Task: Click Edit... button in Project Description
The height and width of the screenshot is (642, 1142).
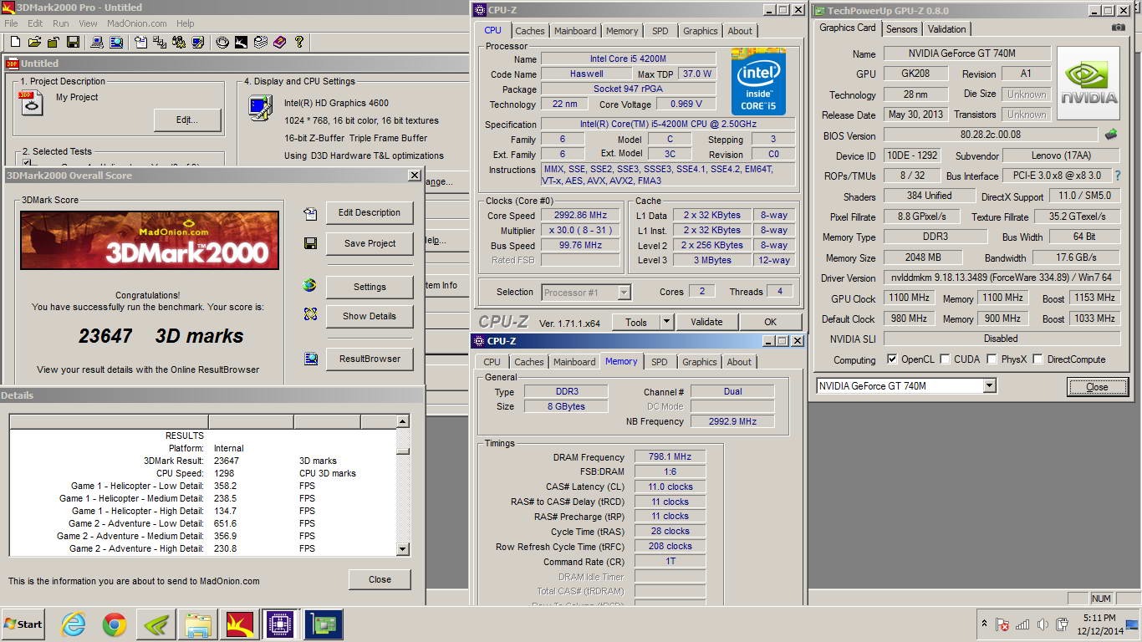Action: 187,120
